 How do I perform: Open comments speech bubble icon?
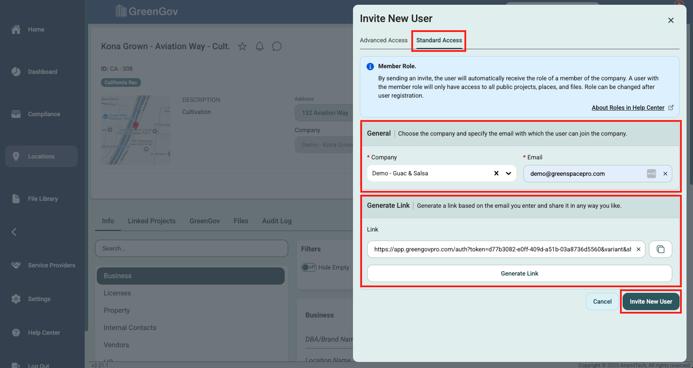point(277,46)
